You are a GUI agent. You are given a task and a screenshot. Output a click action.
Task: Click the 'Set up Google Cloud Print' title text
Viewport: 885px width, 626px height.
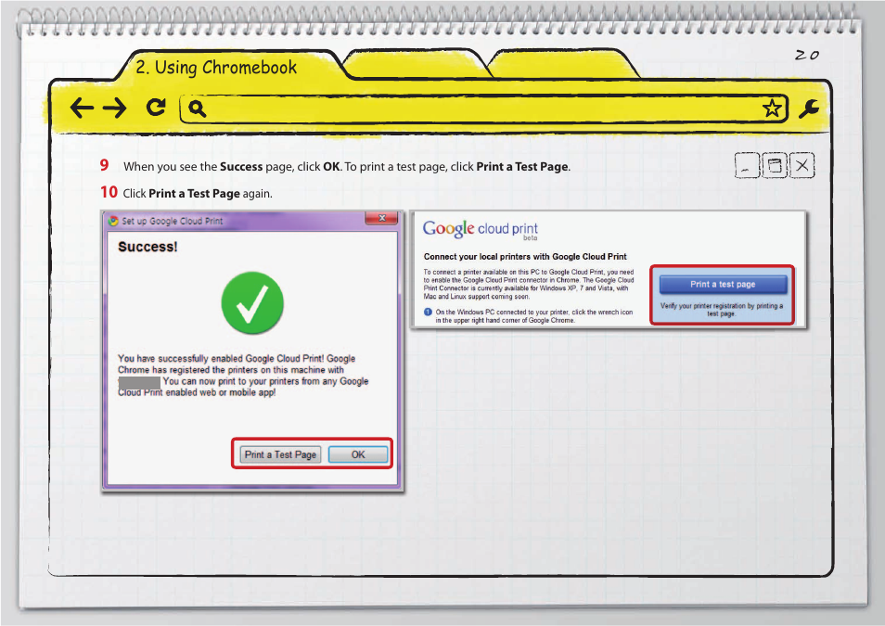coord(173,221)
